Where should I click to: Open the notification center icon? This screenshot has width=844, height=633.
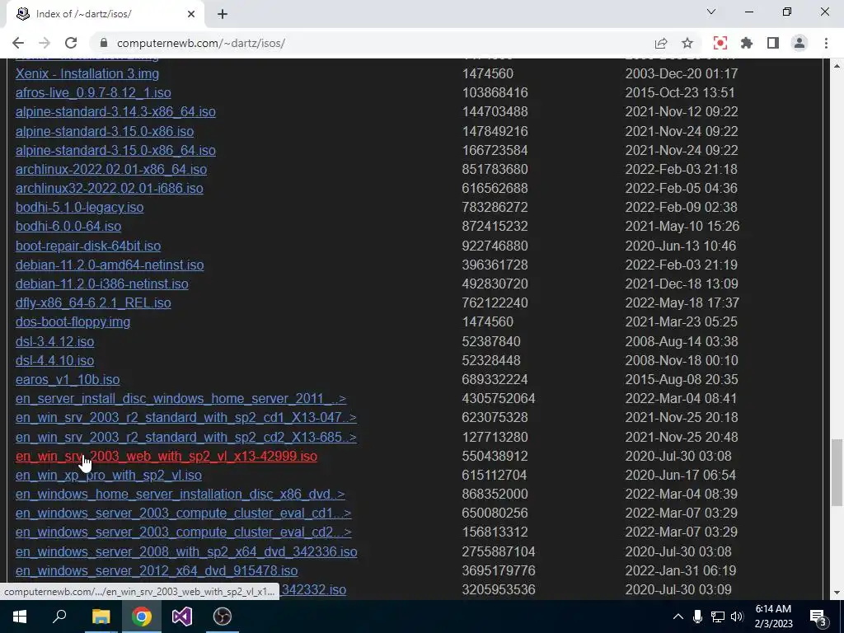pos(818,617)
